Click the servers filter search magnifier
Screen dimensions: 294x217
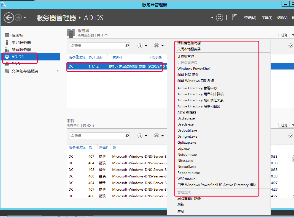[127, 46]
